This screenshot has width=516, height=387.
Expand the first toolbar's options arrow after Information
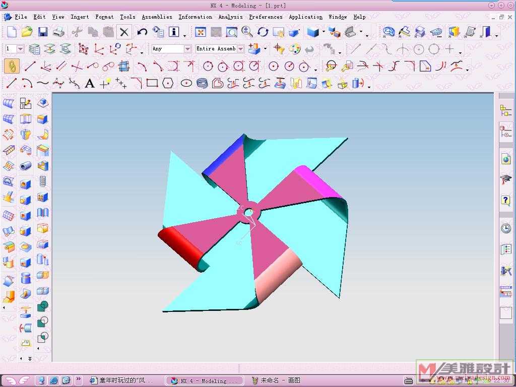tap(184, 35)
